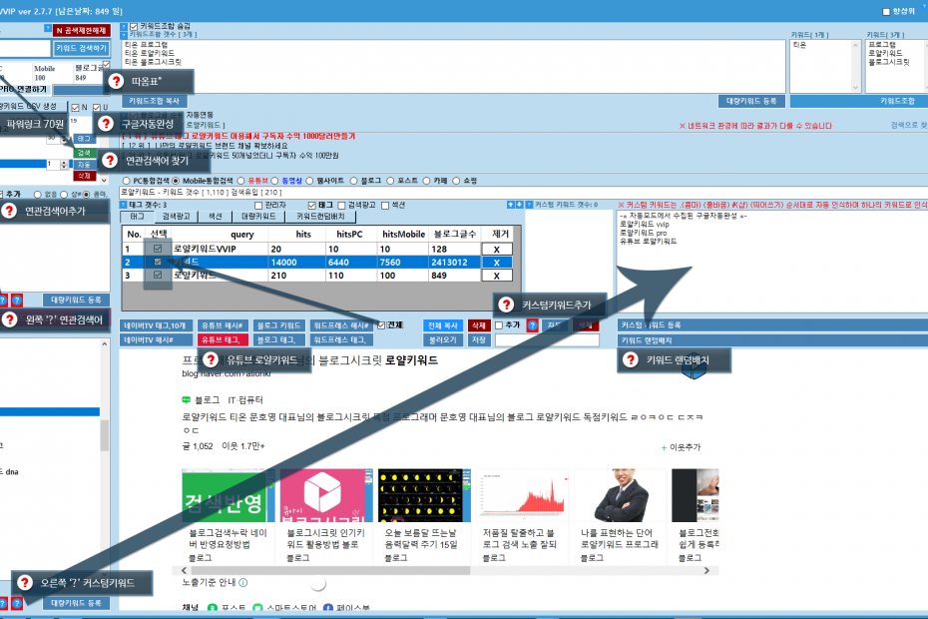Select 동영상 radio button
The height and width of the screenshot is (619, 928).
coord(274,181)
